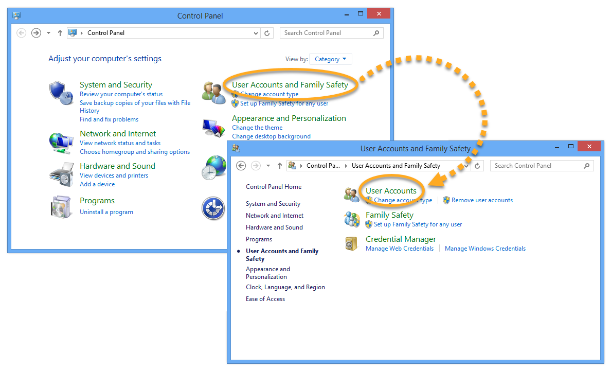
Task: Open the View by Category dropdown
Action: coord(331,59)
